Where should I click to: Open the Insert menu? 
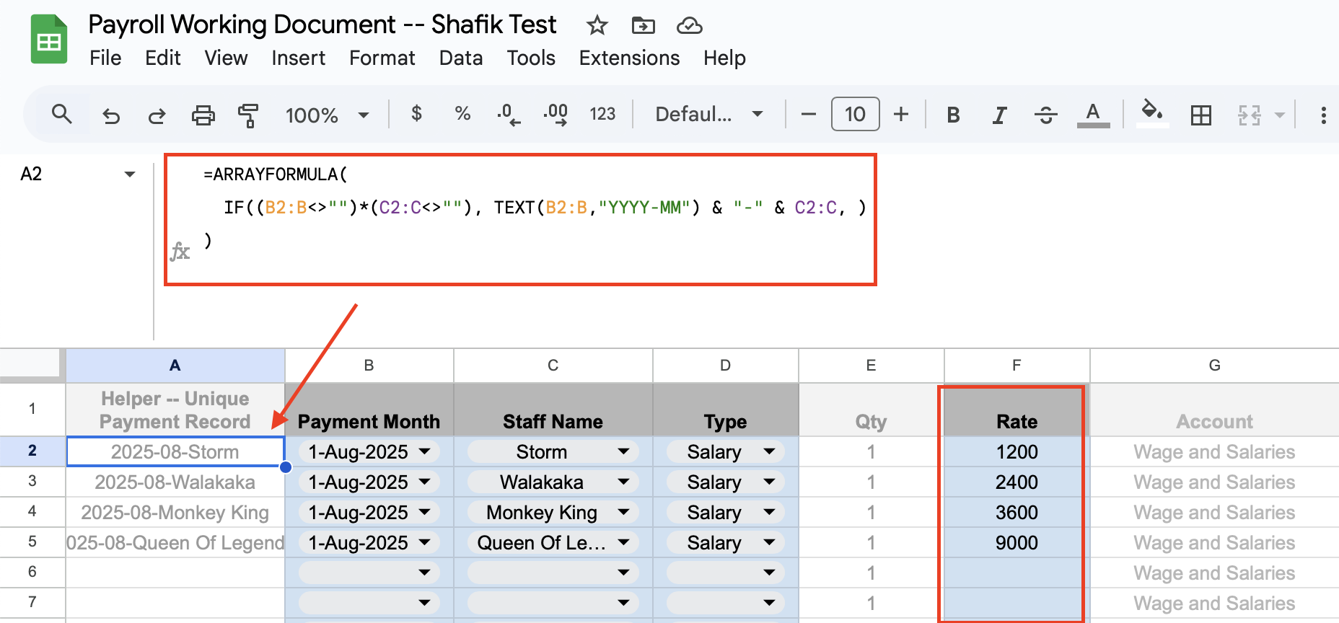[x=298, y=58]
